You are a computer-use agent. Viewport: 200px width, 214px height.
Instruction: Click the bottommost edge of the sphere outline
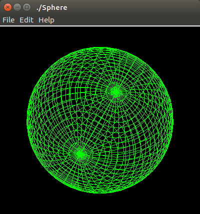coord(100,192)
